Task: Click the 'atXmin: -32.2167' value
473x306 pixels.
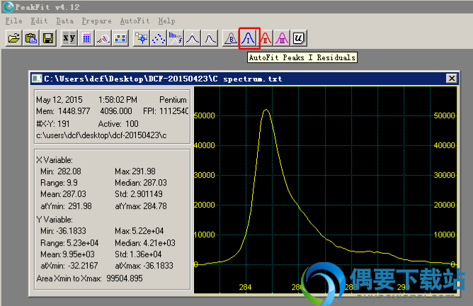Action: [x=69, y=266]
